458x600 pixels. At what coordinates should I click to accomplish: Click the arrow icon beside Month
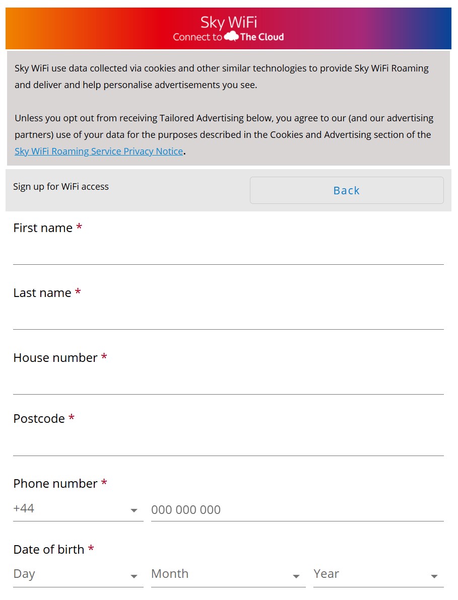click(x=296, y=576)
